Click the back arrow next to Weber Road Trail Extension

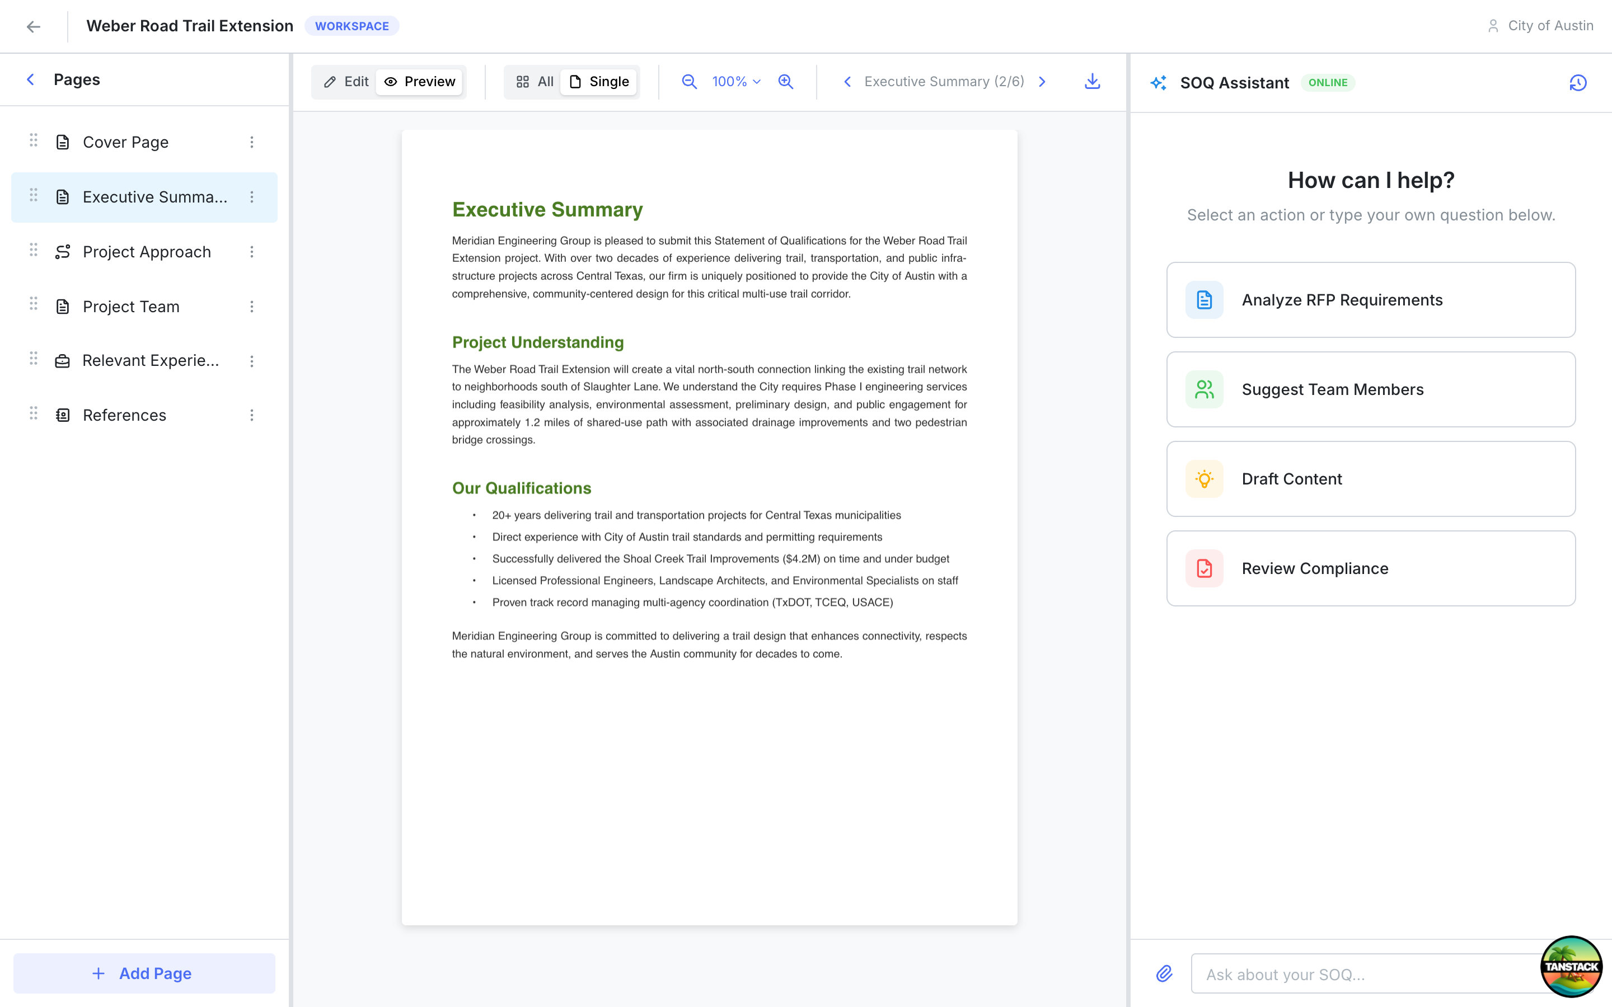point(34,26)
